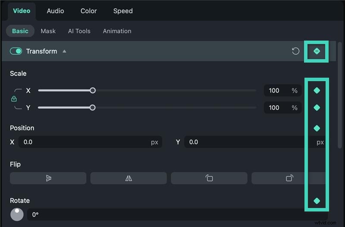Switch to the Audio tab
This screenshot has width=345, height=227.
coord(55,11)
